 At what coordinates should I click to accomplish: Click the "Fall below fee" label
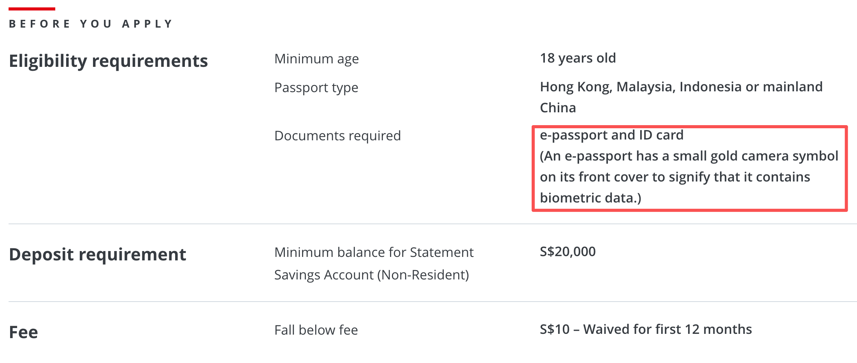[316, 330]
